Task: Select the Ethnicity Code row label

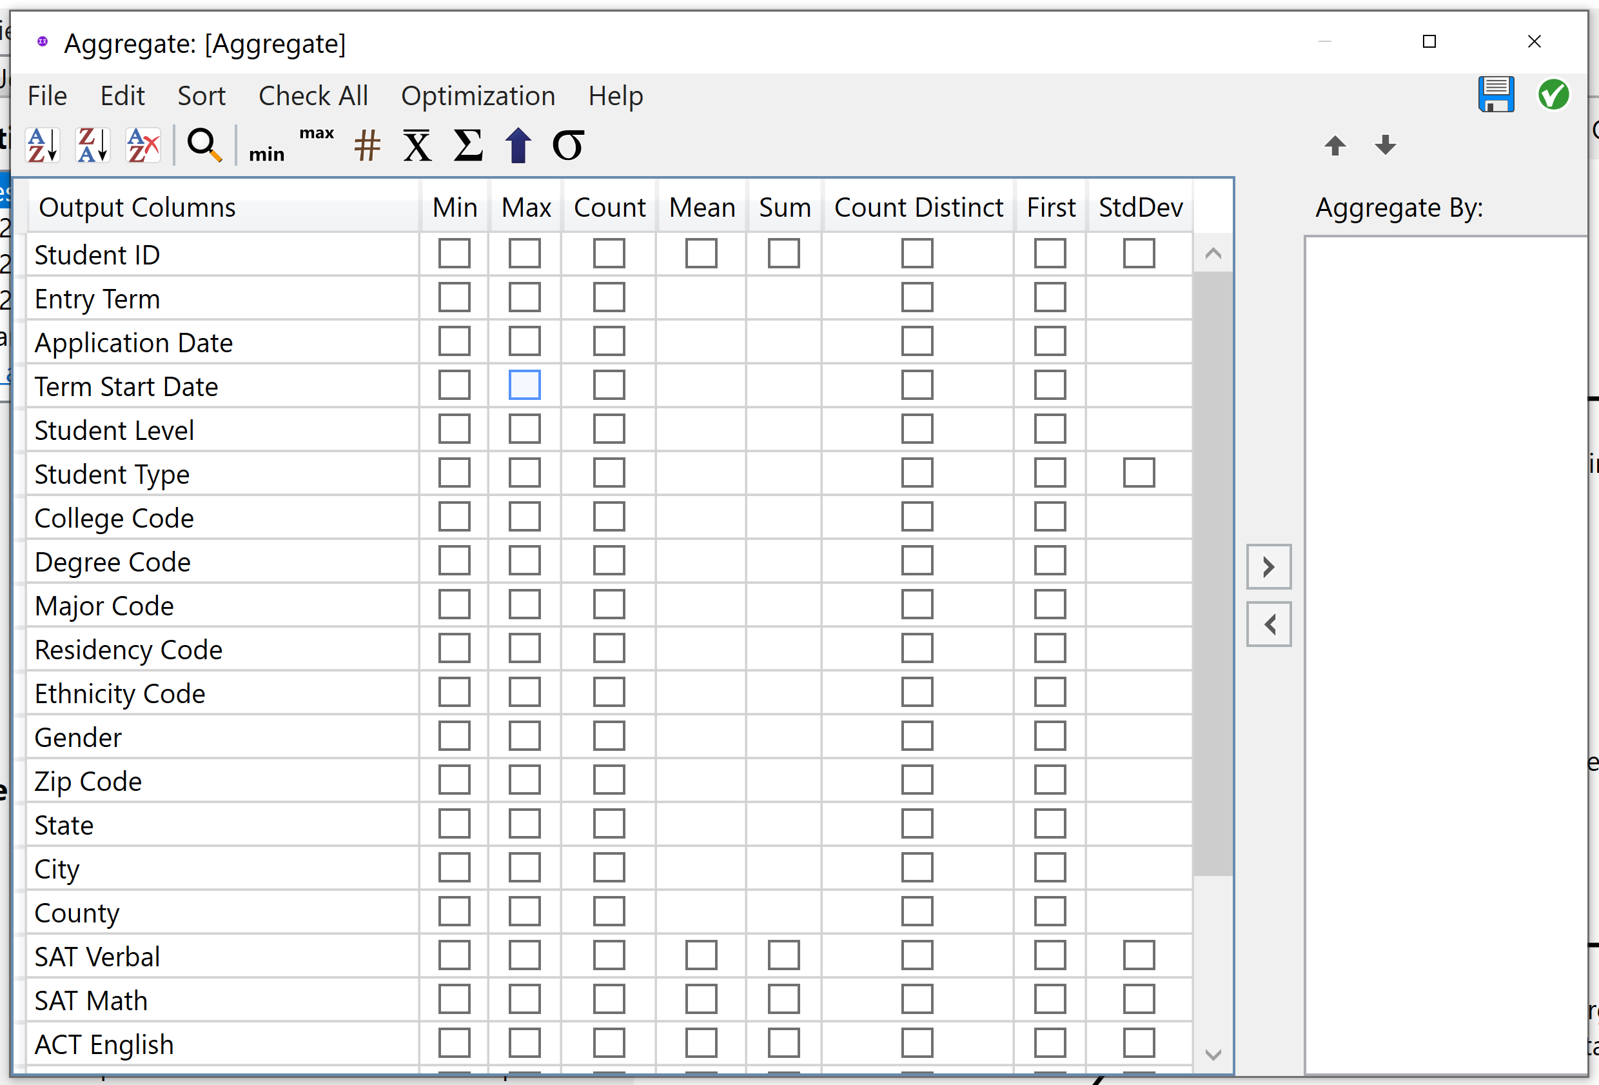Action: pyautogui.click(x=120, y=693)
